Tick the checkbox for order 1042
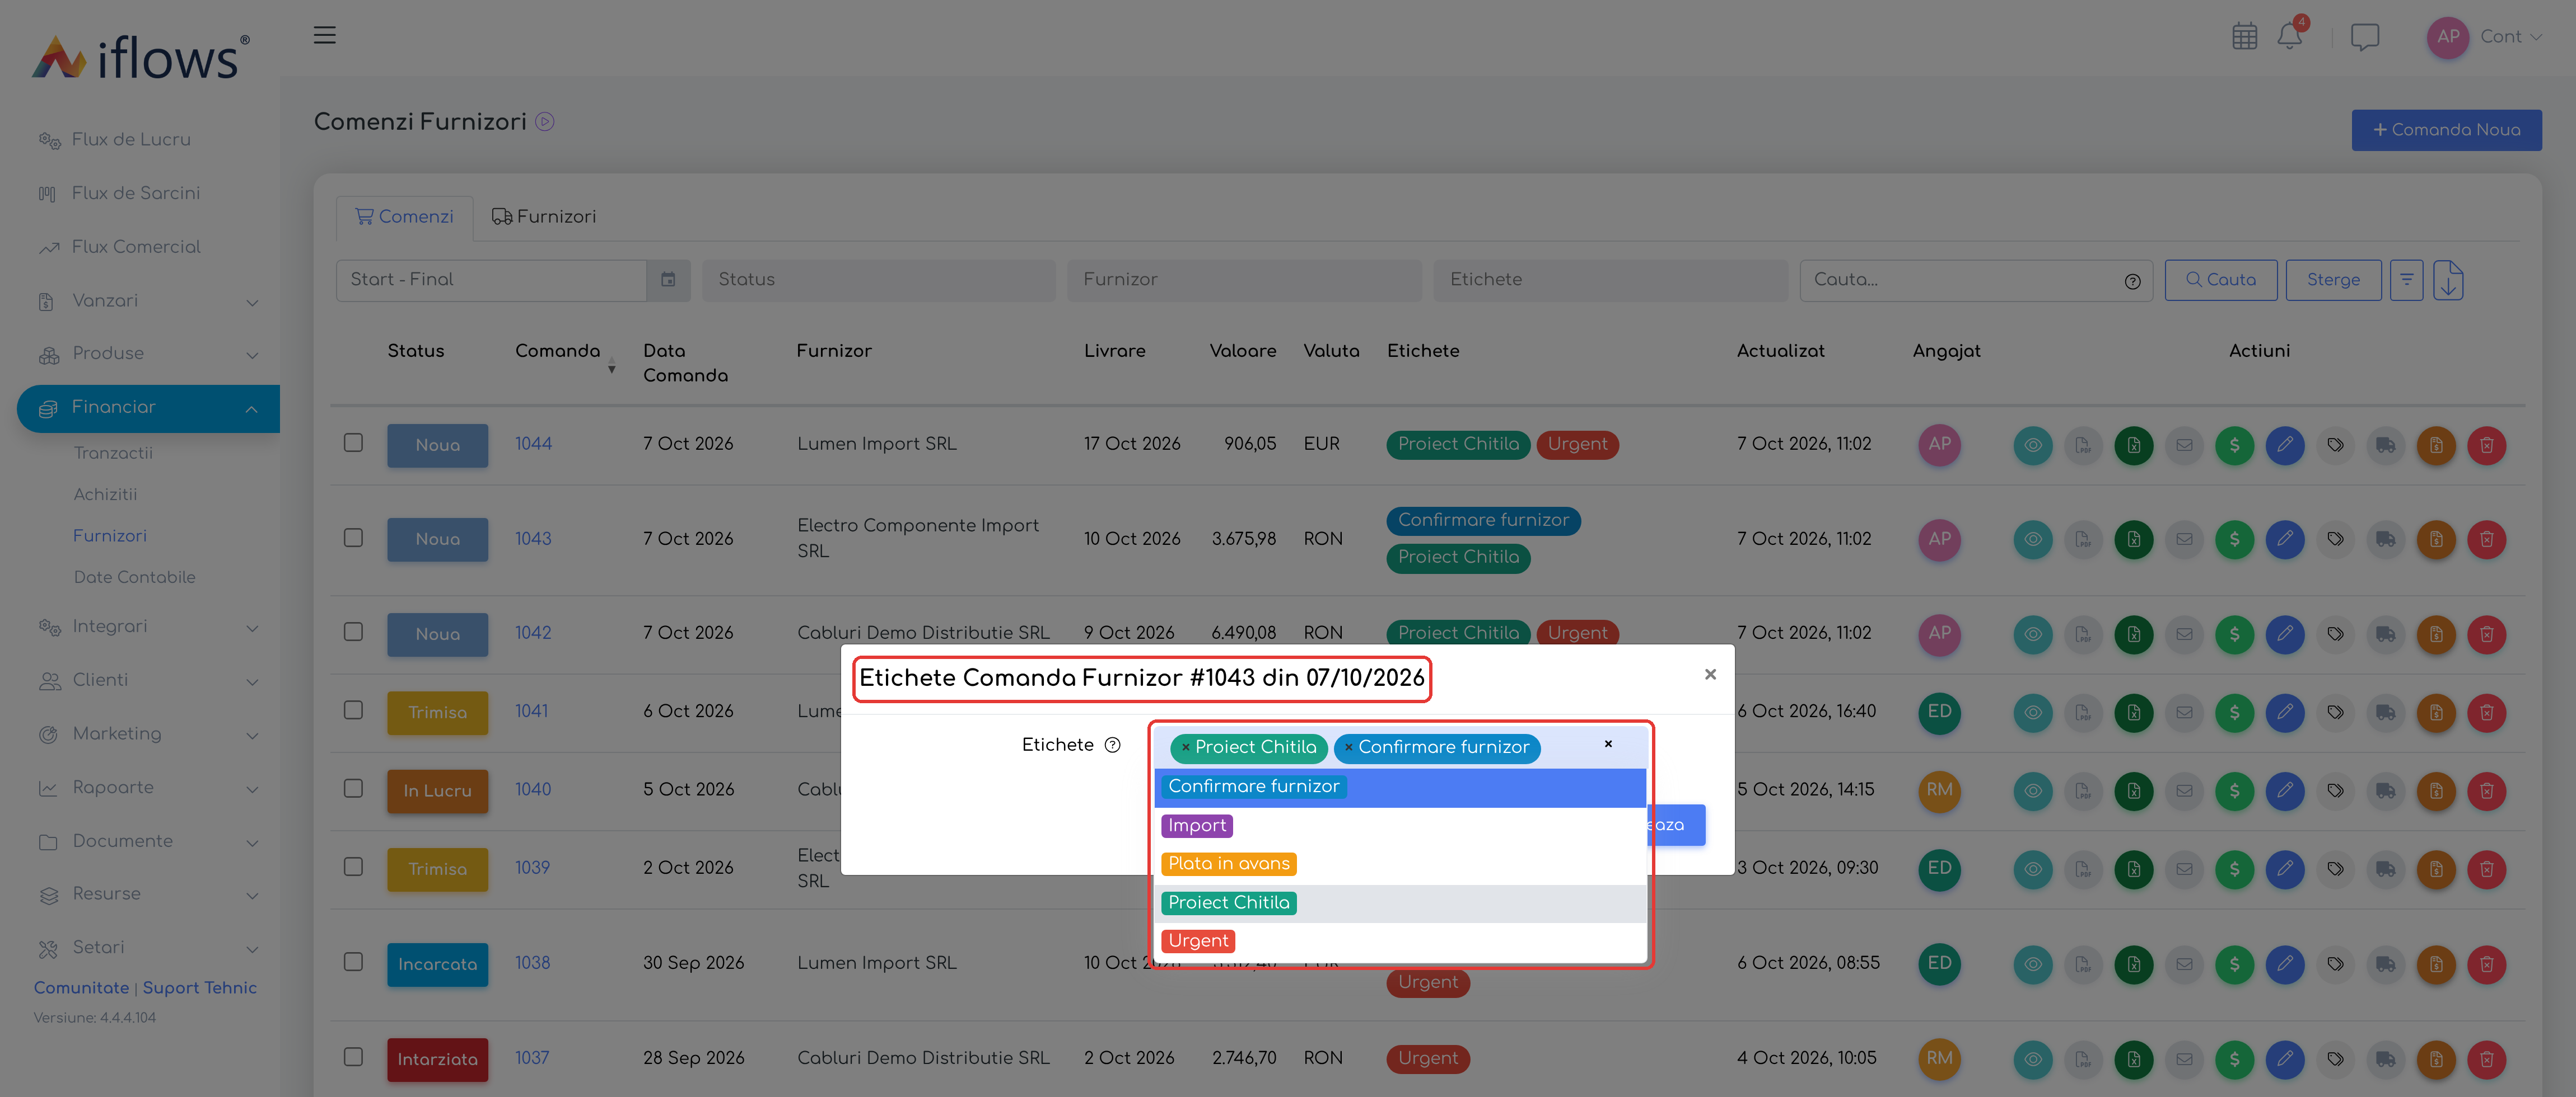Viewport: 2576px width, 1097px height. [x=353, y=632]
